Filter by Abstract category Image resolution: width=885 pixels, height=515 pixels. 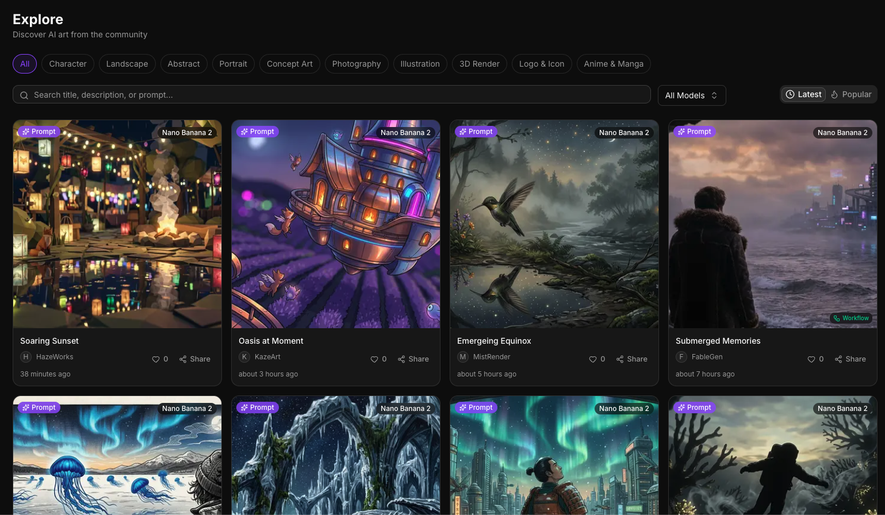point(184,64)
